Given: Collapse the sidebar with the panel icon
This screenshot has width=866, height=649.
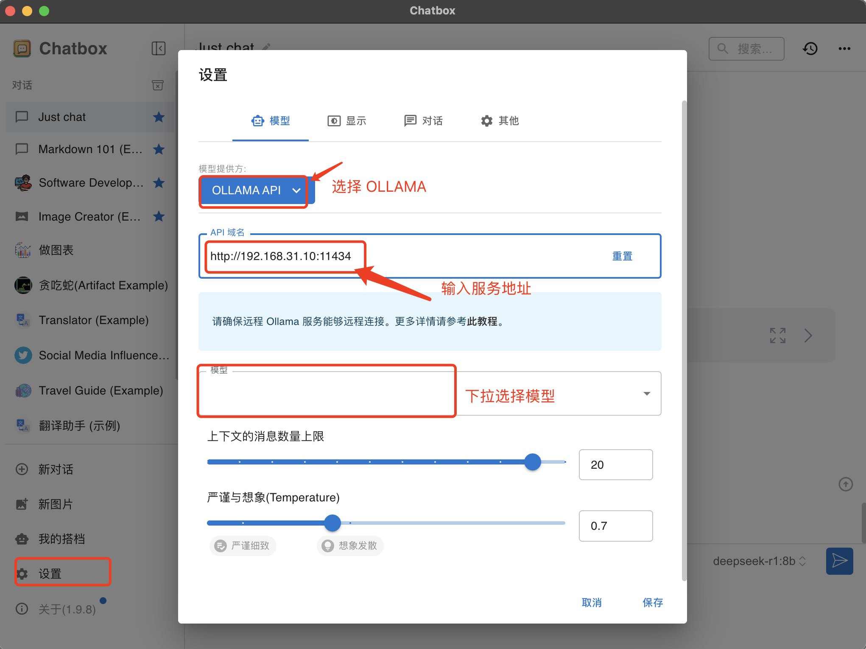Looking at the screenshot, I should click(x=159, y=48).
